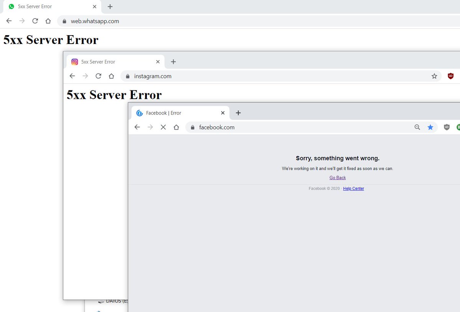Image resolution: width=460 pixels, height=312 pixels.
Task: Close the Instagram 5xx Server Error tab
Action: (x=158, y=62)
